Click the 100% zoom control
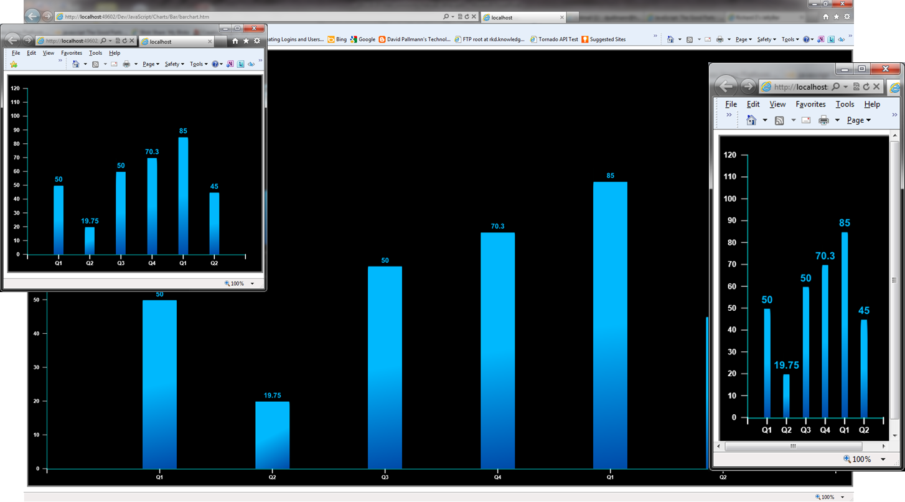The width and height of the screenshot is (905, 502). click(x=237, y=283)
